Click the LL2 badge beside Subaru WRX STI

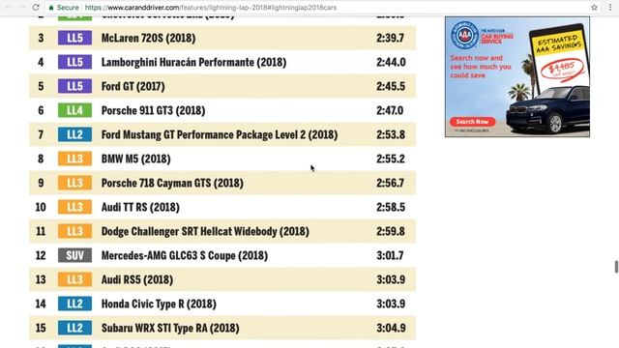pos(74,328)
